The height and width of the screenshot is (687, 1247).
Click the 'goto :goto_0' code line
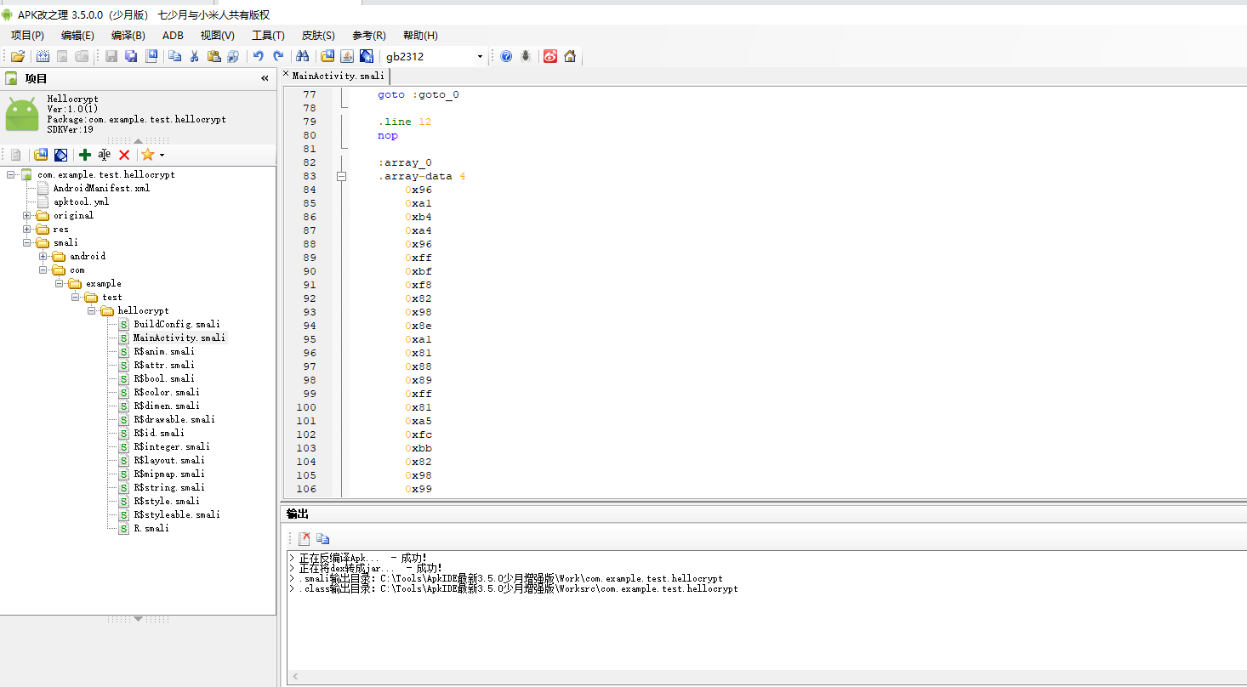click(419, 94)
